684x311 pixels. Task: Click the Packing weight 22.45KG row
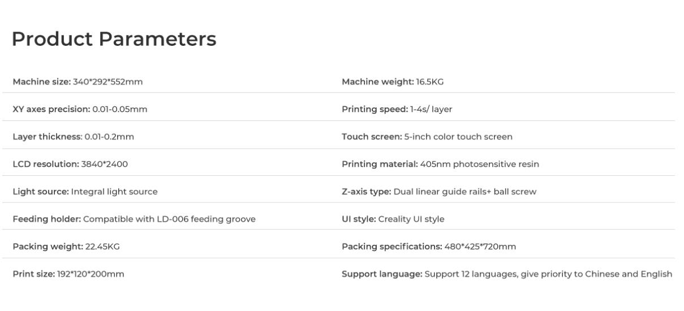coord(66,247)
